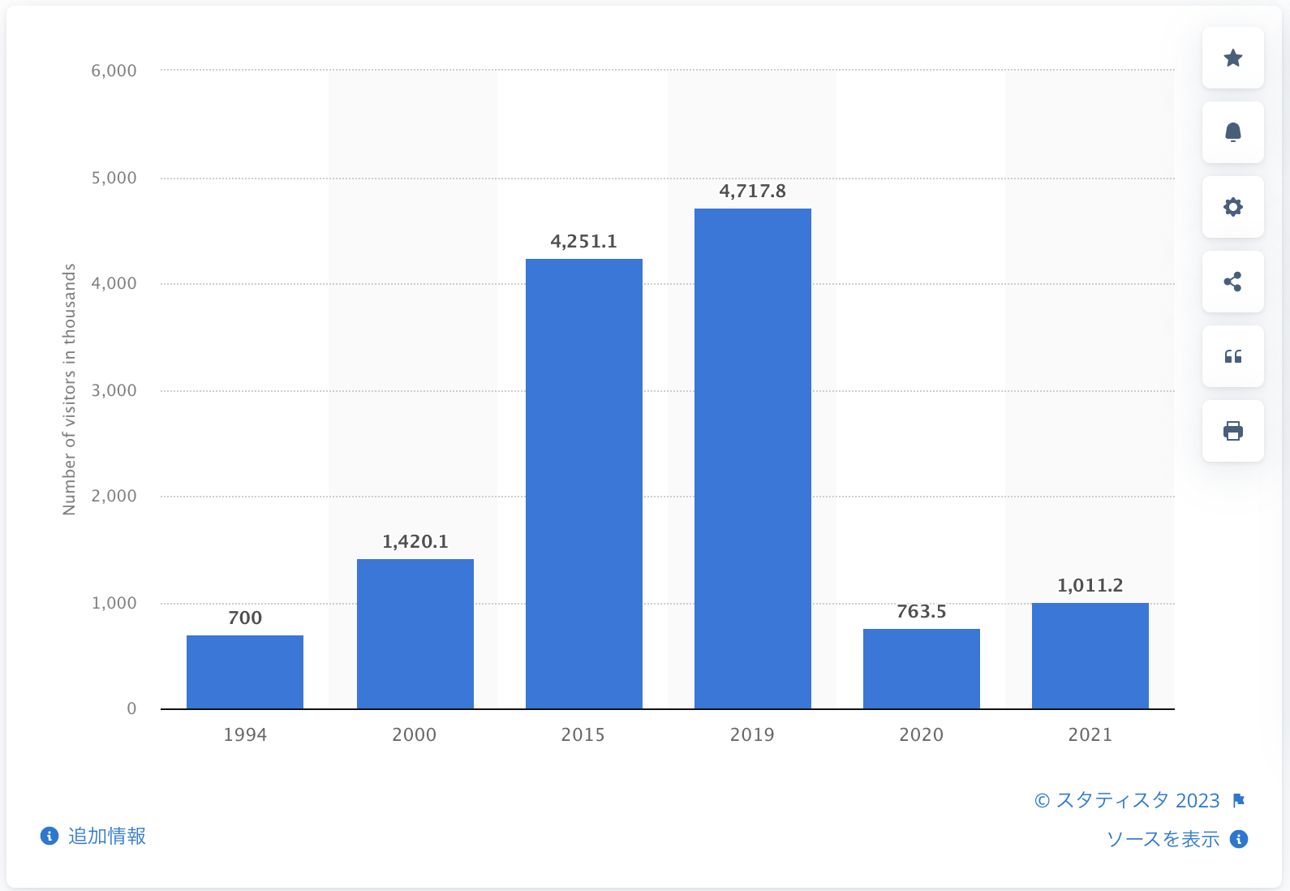Click the flag icon beside copyright

tap(1238, 801)
